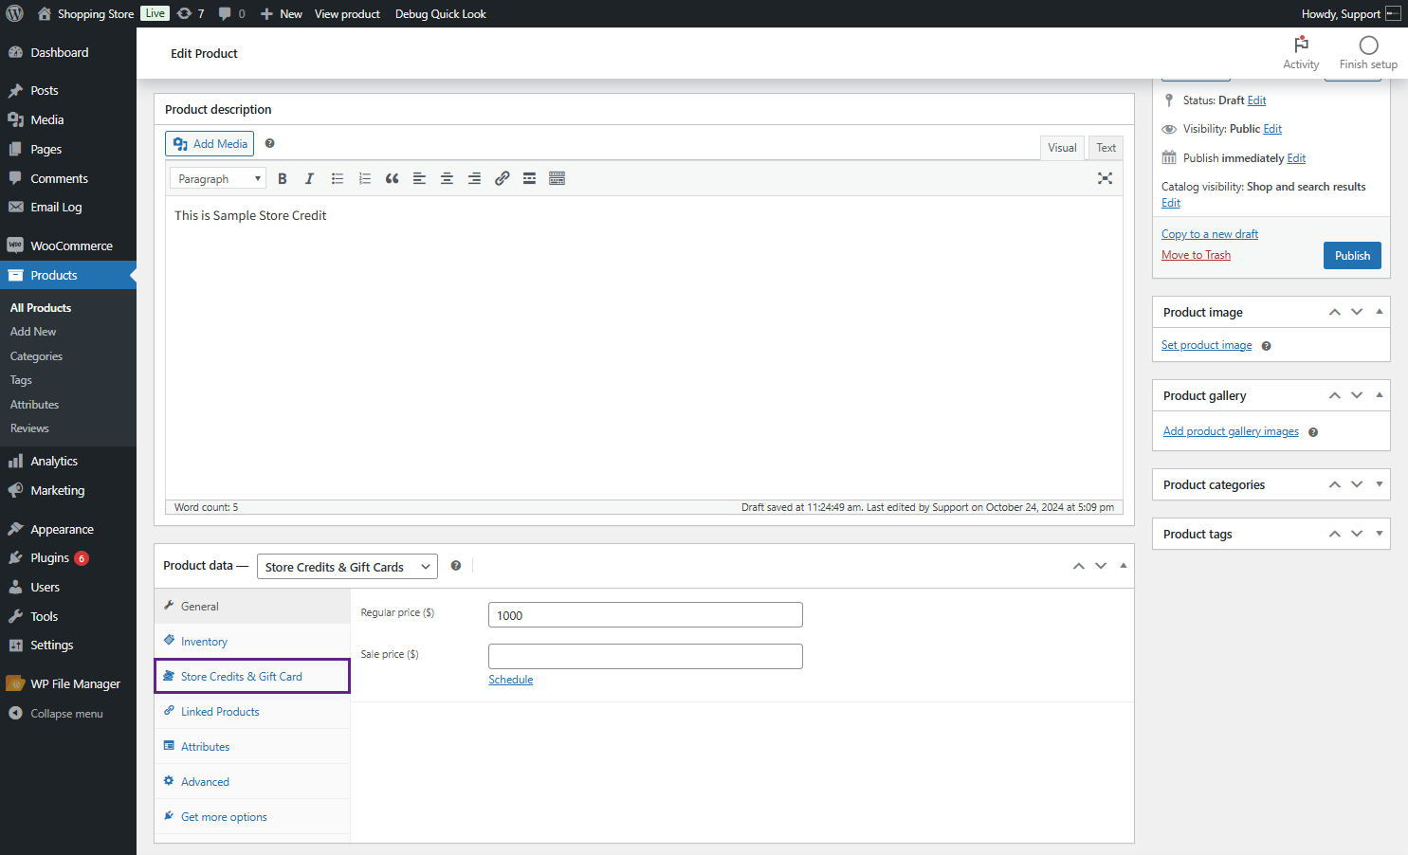Insert a numbered list
Image resolution: width=1408 pixels, height=855 pixels.
coord(364,178)
